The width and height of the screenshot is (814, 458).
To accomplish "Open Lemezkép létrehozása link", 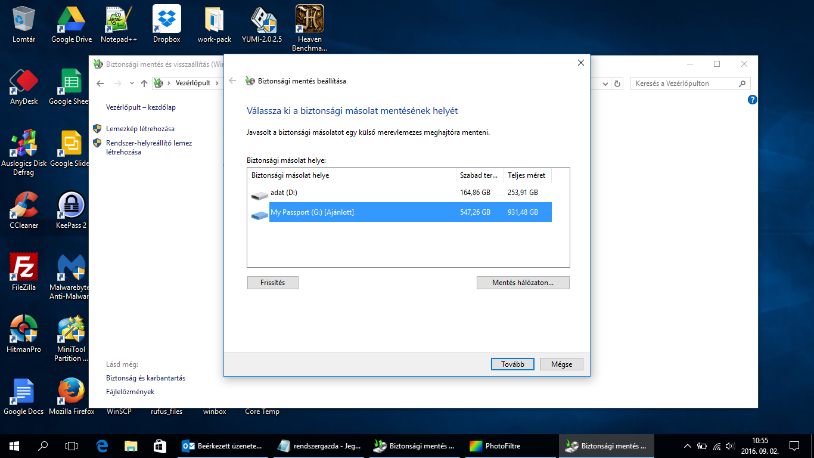I will click(140, 129).
